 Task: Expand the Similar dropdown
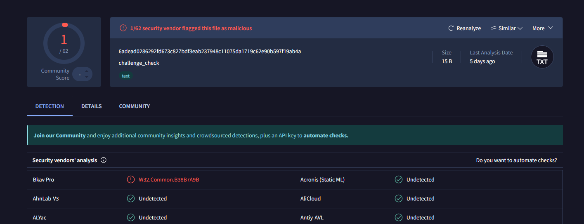[506, 28]
